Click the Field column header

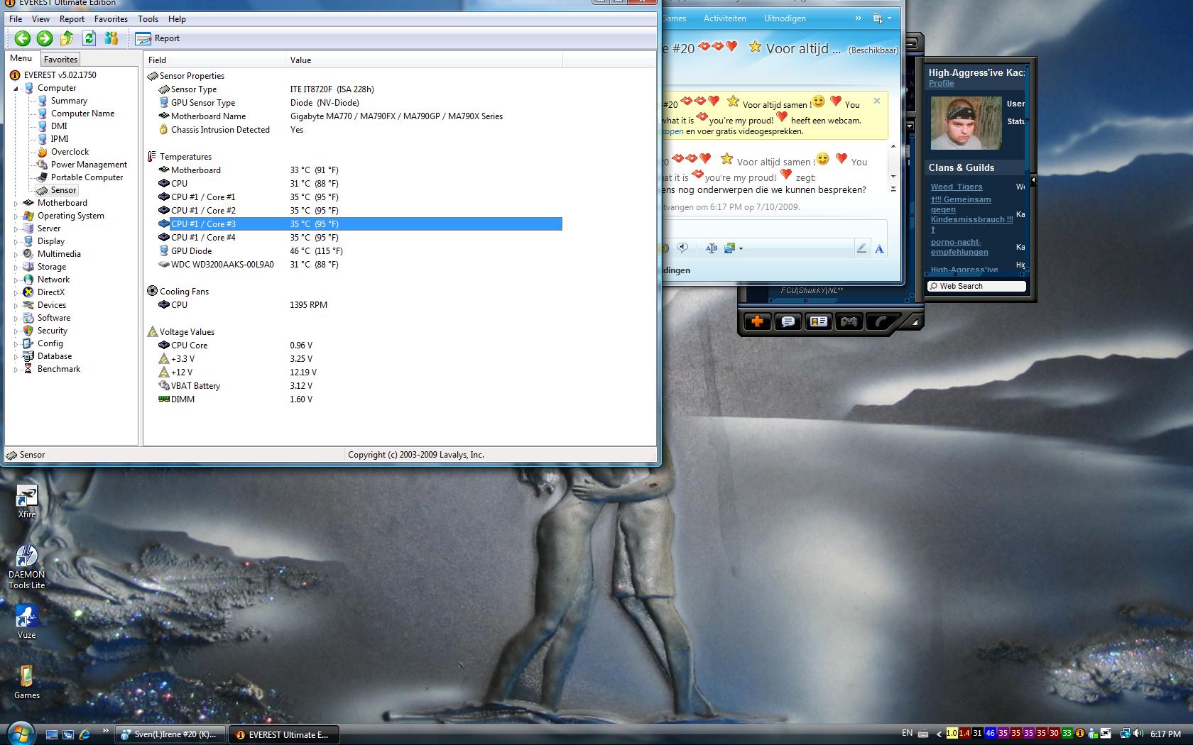tap(214, 60)
